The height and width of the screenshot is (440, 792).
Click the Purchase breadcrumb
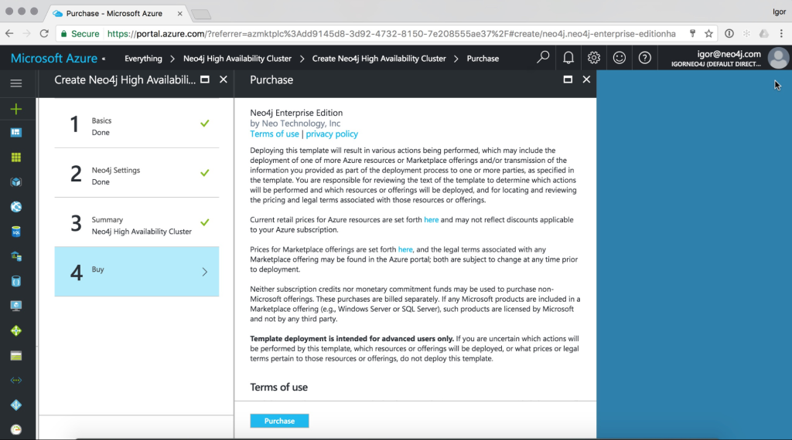(483, 59)
